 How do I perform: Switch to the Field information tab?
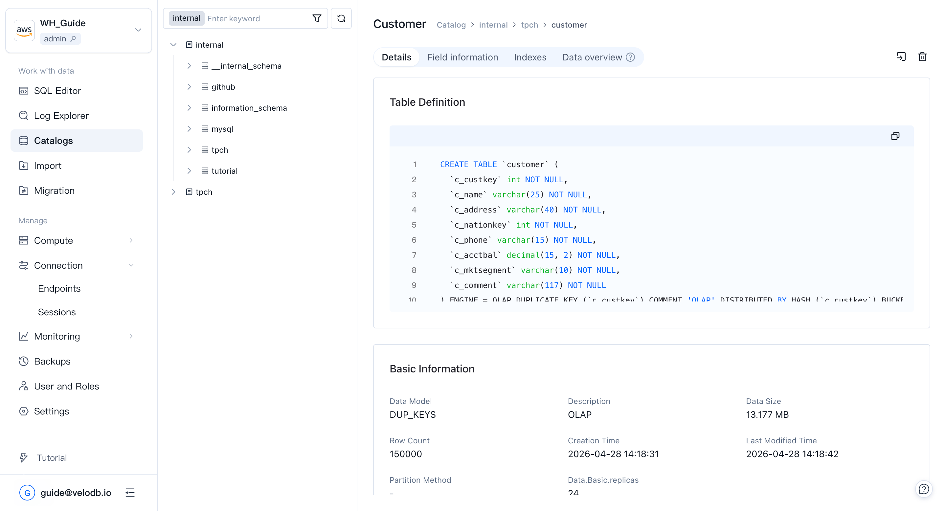[462, 57]
